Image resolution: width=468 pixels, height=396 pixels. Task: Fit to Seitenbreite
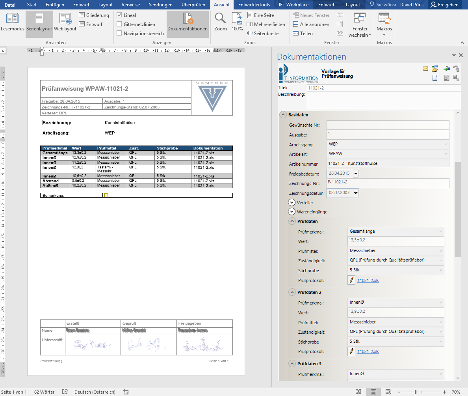[x=263, y=34]
